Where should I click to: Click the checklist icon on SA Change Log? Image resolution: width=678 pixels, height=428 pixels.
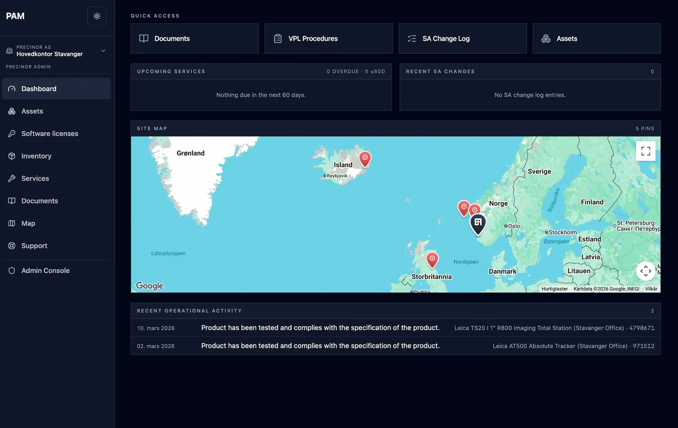pyautogui.click(x=412, y=39)
